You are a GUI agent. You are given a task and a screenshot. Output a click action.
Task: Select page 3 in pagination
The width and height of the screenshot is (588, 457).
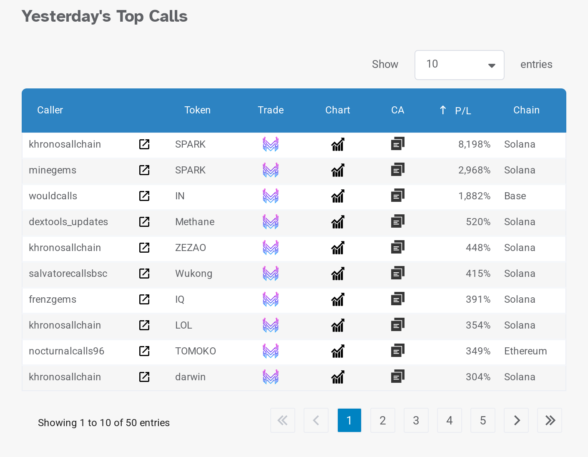click(416, 420)
